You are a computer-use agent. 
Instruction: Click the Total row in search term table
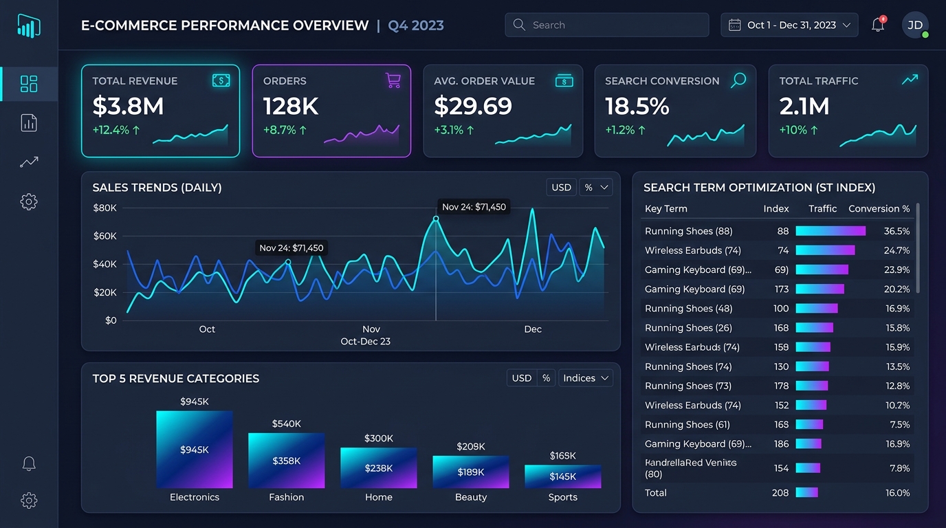(778, 492)
